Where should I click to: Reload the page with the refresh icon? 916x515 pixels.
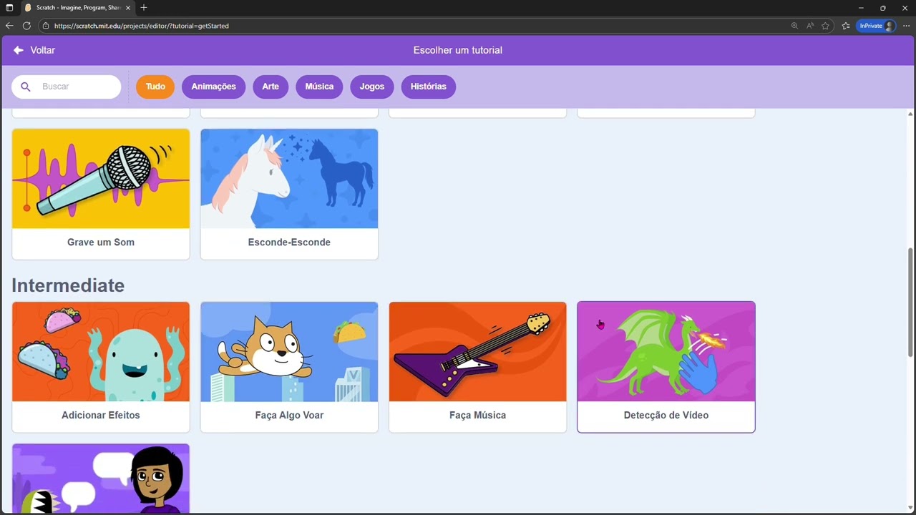click(26, 26)
